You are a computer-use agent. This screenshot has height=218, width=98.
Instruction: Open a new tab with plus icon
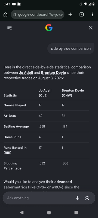(71, 14)
